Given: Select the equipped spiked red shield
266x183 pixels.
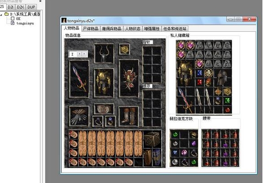Looking at the screenshot, I should coord(129,79).
